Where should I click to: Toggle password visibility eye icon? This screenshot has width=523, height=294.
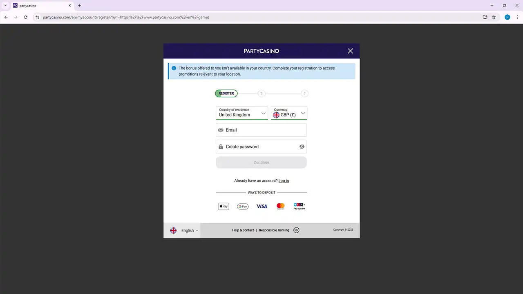coord(302,147)
